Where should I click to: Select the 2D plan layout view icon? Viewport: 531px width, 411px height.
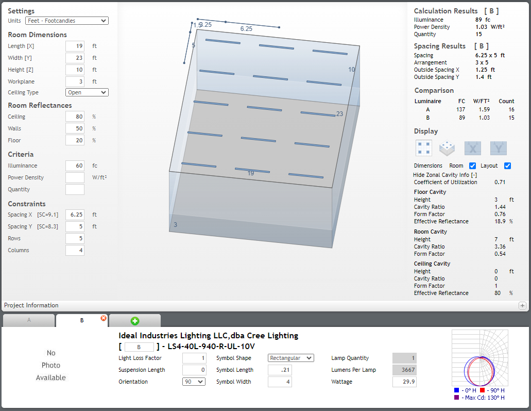pos(424,149)
